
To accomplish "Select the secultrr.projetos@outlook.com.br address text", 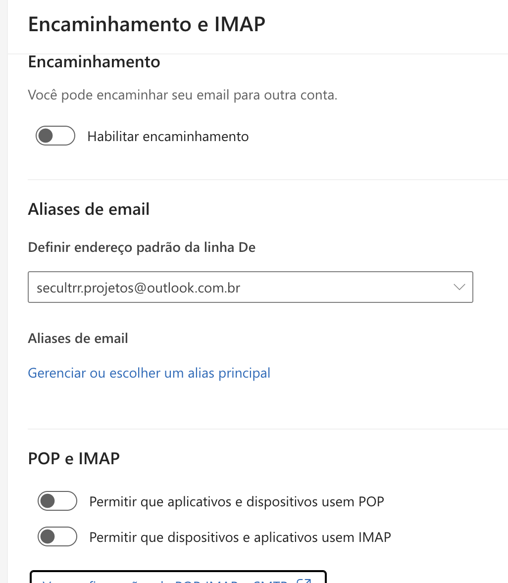I will (x=139, y=288).
